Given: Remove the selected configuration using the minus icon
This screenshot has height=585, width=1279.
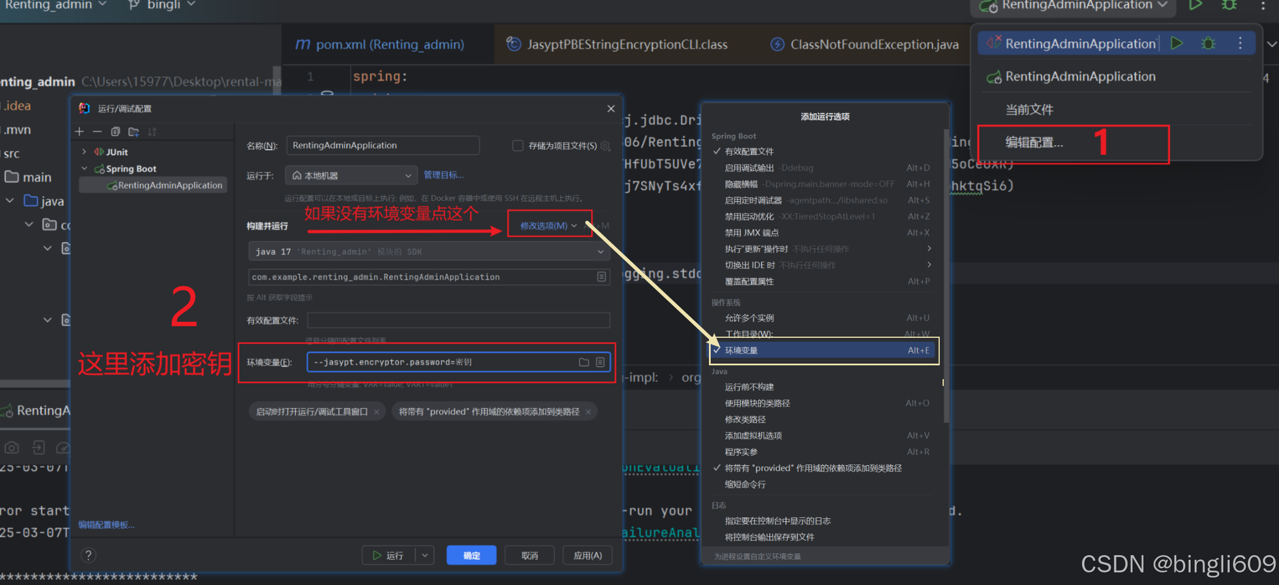Looking at the screenshot, I should tap(97, 132).
